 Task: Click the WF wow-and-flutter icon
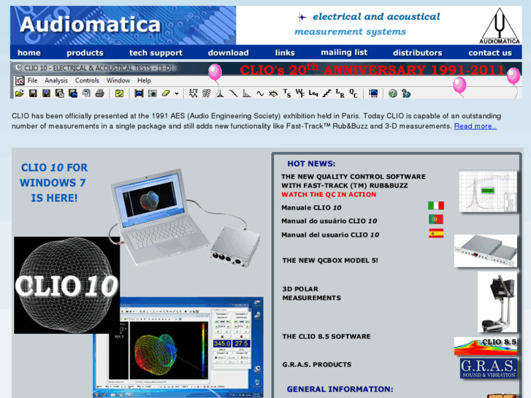pyautogui.click(x=300, y=93)
